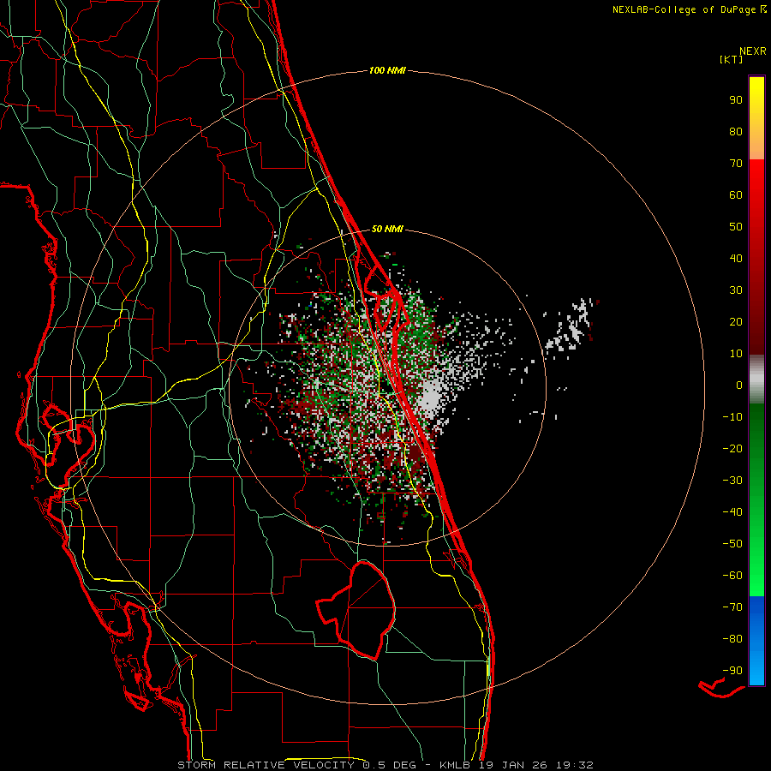
Task: Click the 30 knot scale label
Action: (736, 290)
